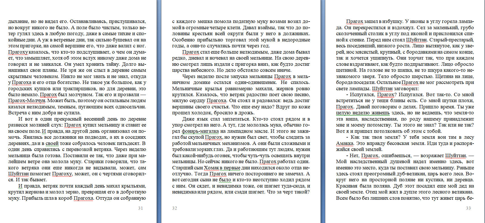Click the underlined name "Амакка" on page 33
This screenshot has width=485, height=223.
[x=345, y=143]
